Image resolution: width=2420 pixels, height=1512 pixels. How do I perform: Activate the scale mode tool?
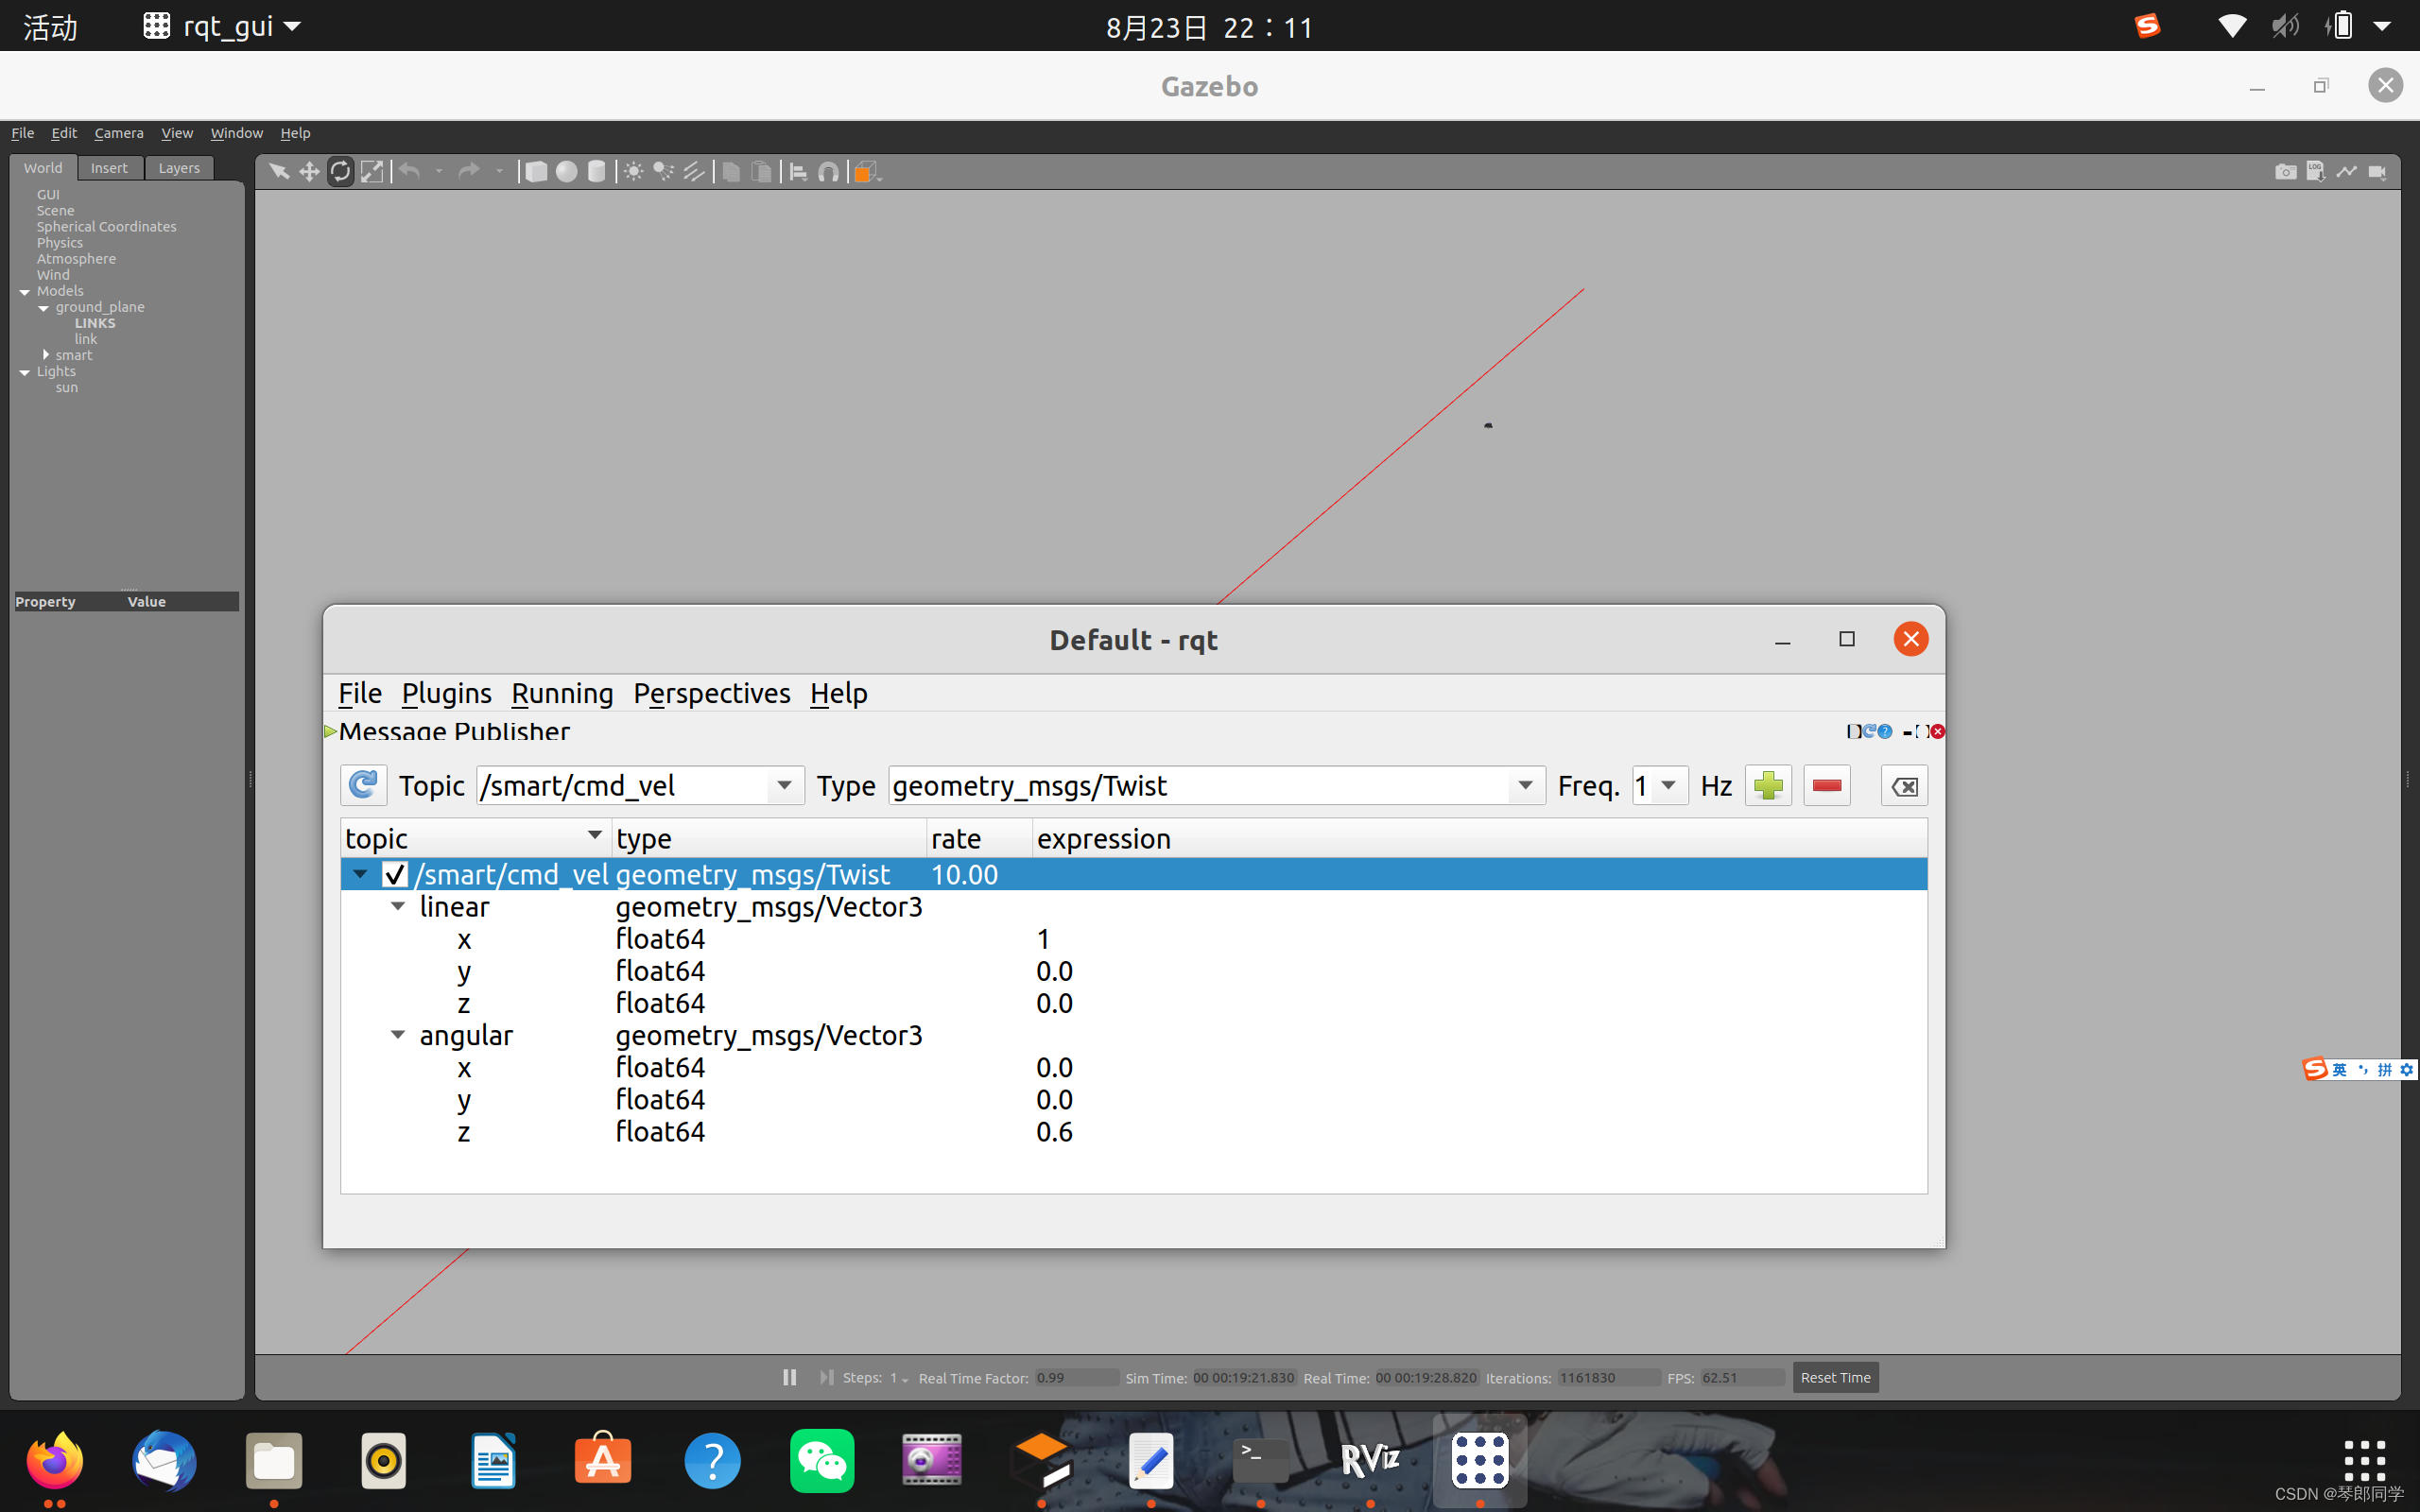coord(372,172)
